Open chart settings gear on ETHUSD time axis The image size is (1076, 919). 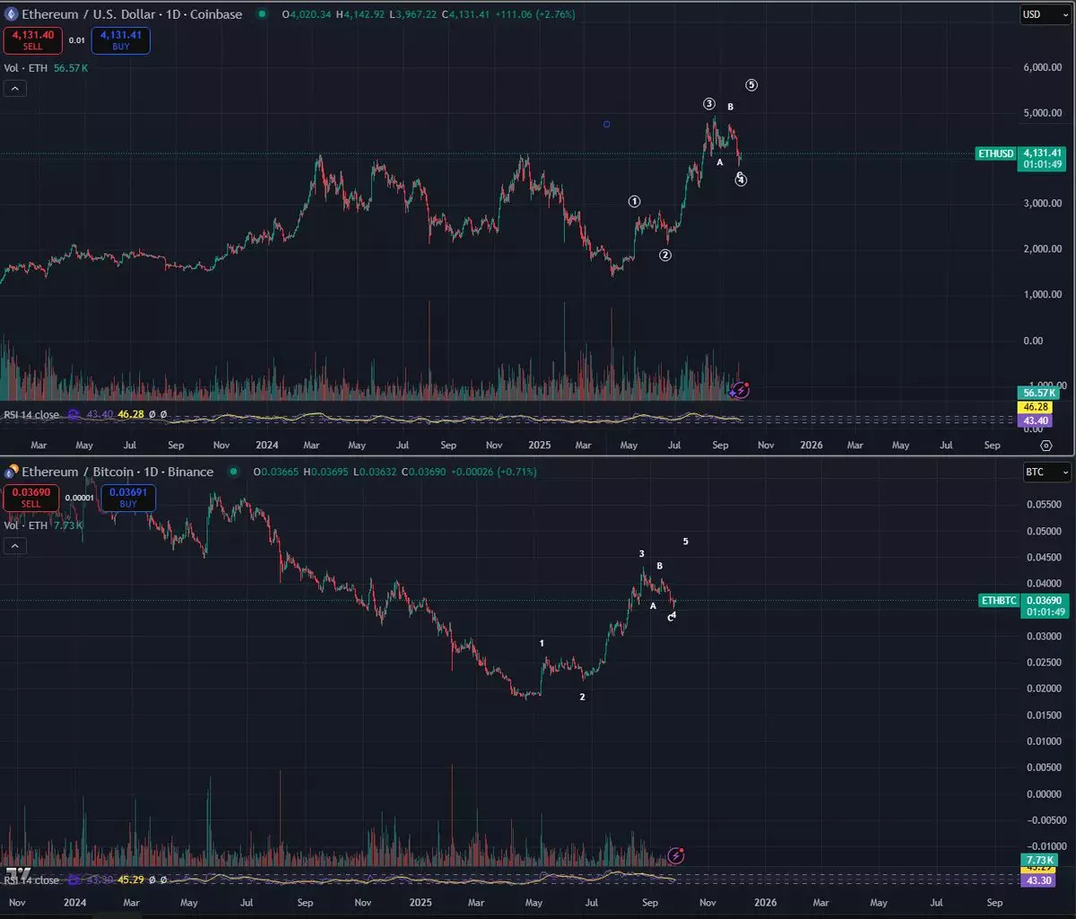(1046, 445)
